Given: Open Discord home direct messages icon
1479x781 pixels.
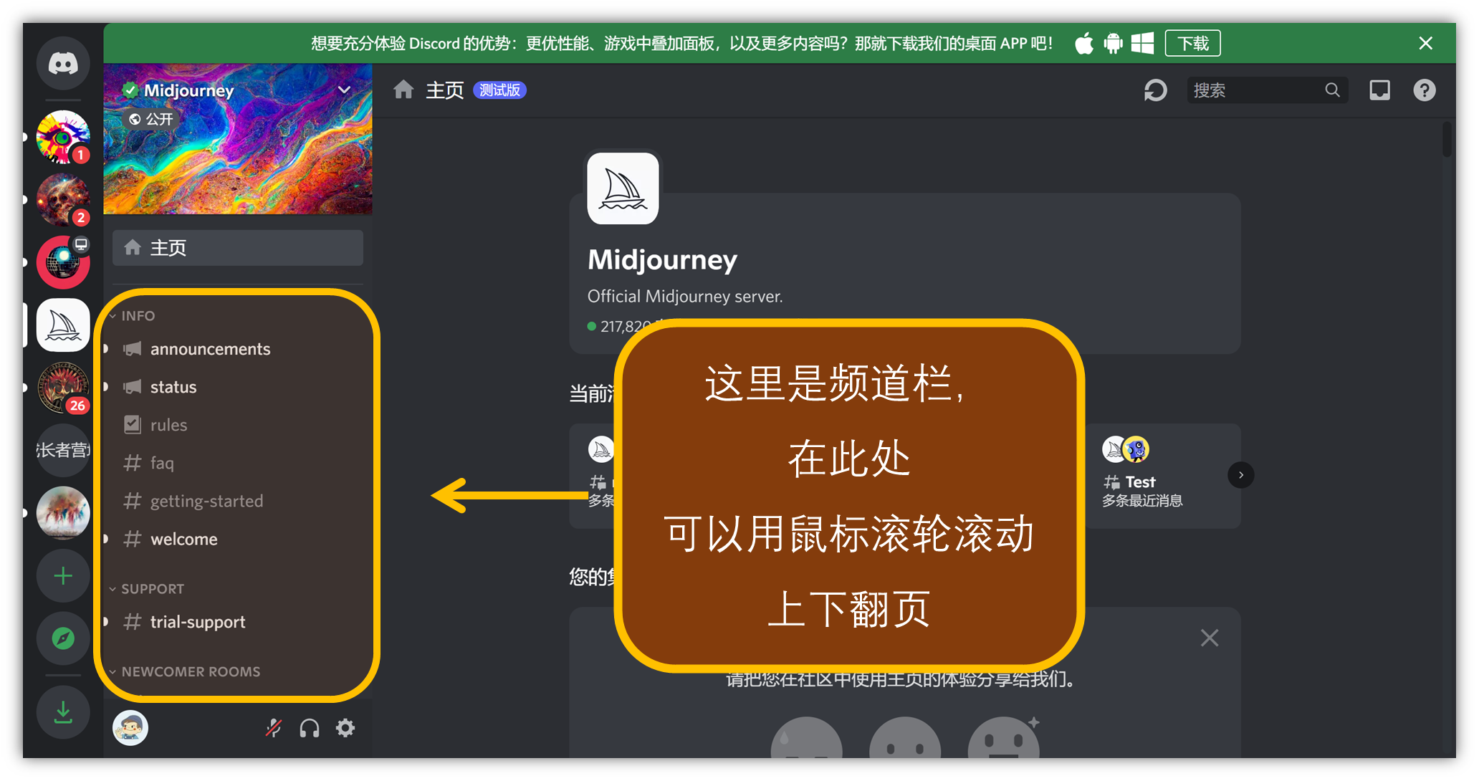Looking at the screenshot, I should pos(63,64).
